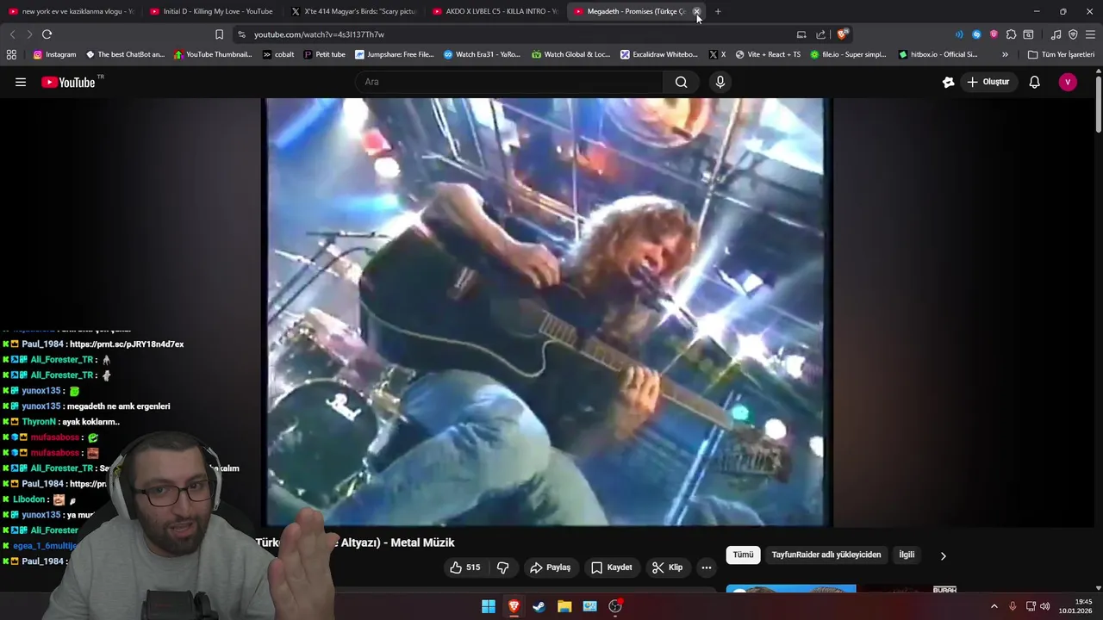Open the Instagram bookmark
1103x620 pixels.
(x=54, y=54)
